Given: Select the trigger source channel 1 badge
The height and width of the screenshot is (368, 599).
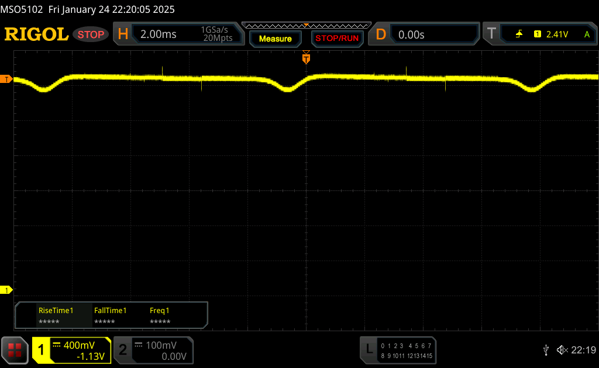Looking at the screenshot, I should 537,34.
